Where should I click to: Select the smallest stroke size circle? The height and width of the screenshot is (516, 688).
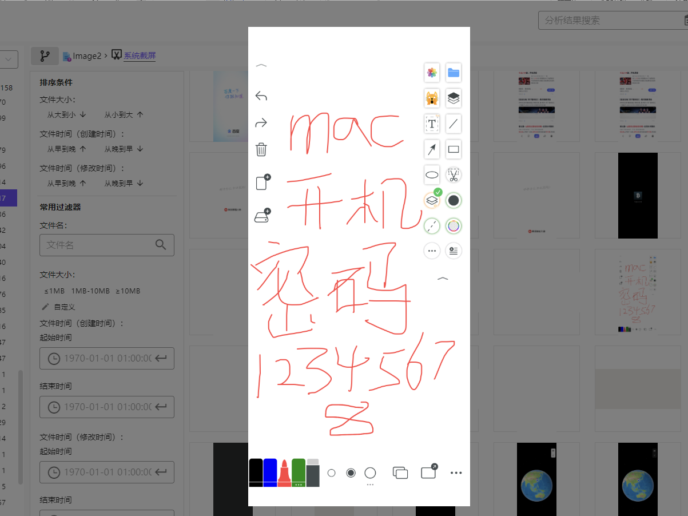point(331,473)
